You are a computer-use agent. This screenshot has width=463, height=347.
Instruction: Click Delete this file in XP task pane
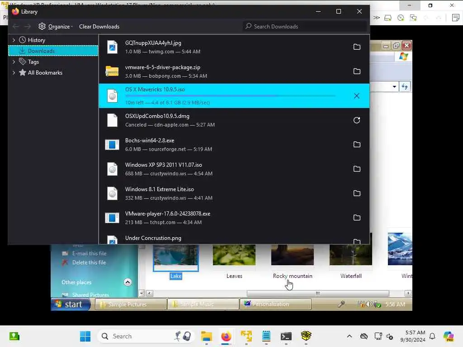click(x=89, y=263)
